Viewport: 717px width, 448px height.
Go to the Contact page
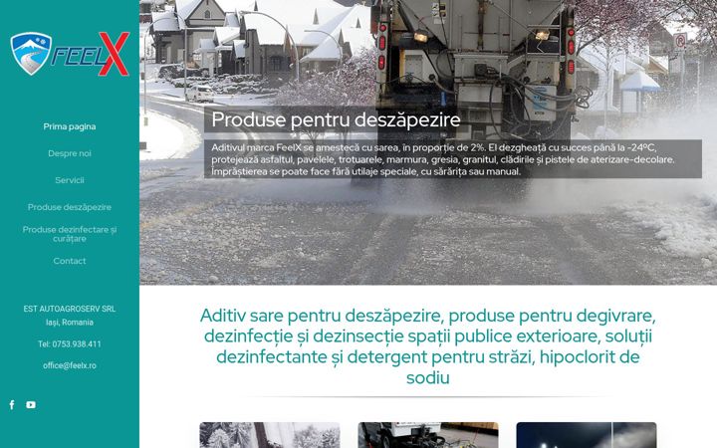click(70, 261)
